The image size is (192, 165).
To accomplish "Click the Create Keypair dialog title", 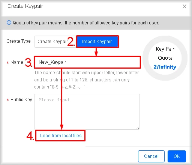I will 25,6.
